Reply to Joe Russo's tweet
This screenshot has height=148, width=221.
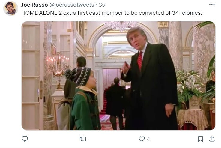pos(25,139)
